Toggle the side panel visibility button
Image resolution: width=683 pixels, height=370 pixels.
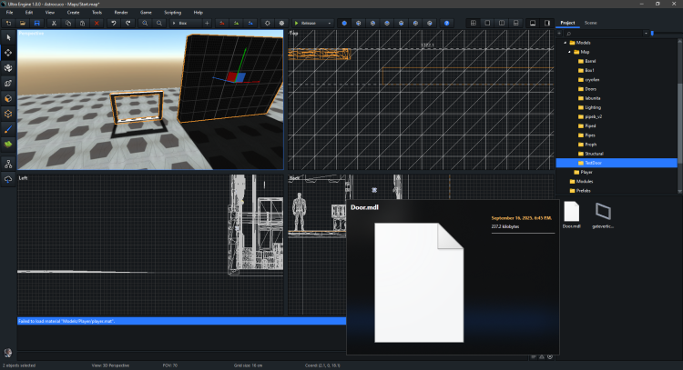point(547,22)
